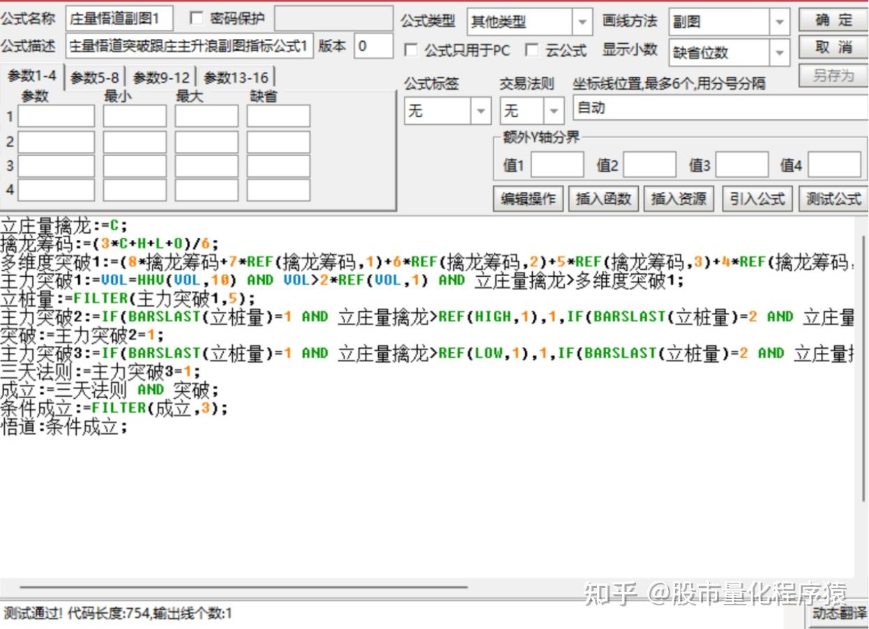Screen dimensions: 869x629
Task: Switch to 参数1-4 tab
Action: coord(32,76)
